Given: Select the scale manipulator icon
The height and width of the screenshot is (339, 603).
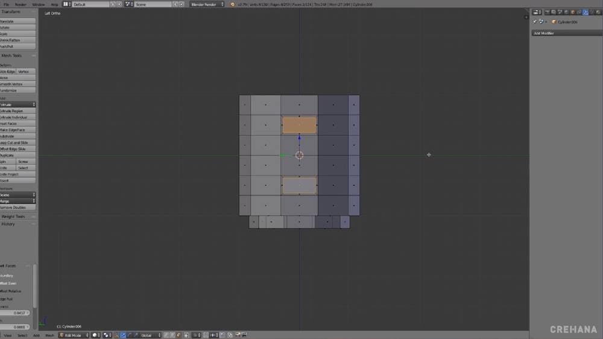Looking at the screenshot, I should coord(136,335).
